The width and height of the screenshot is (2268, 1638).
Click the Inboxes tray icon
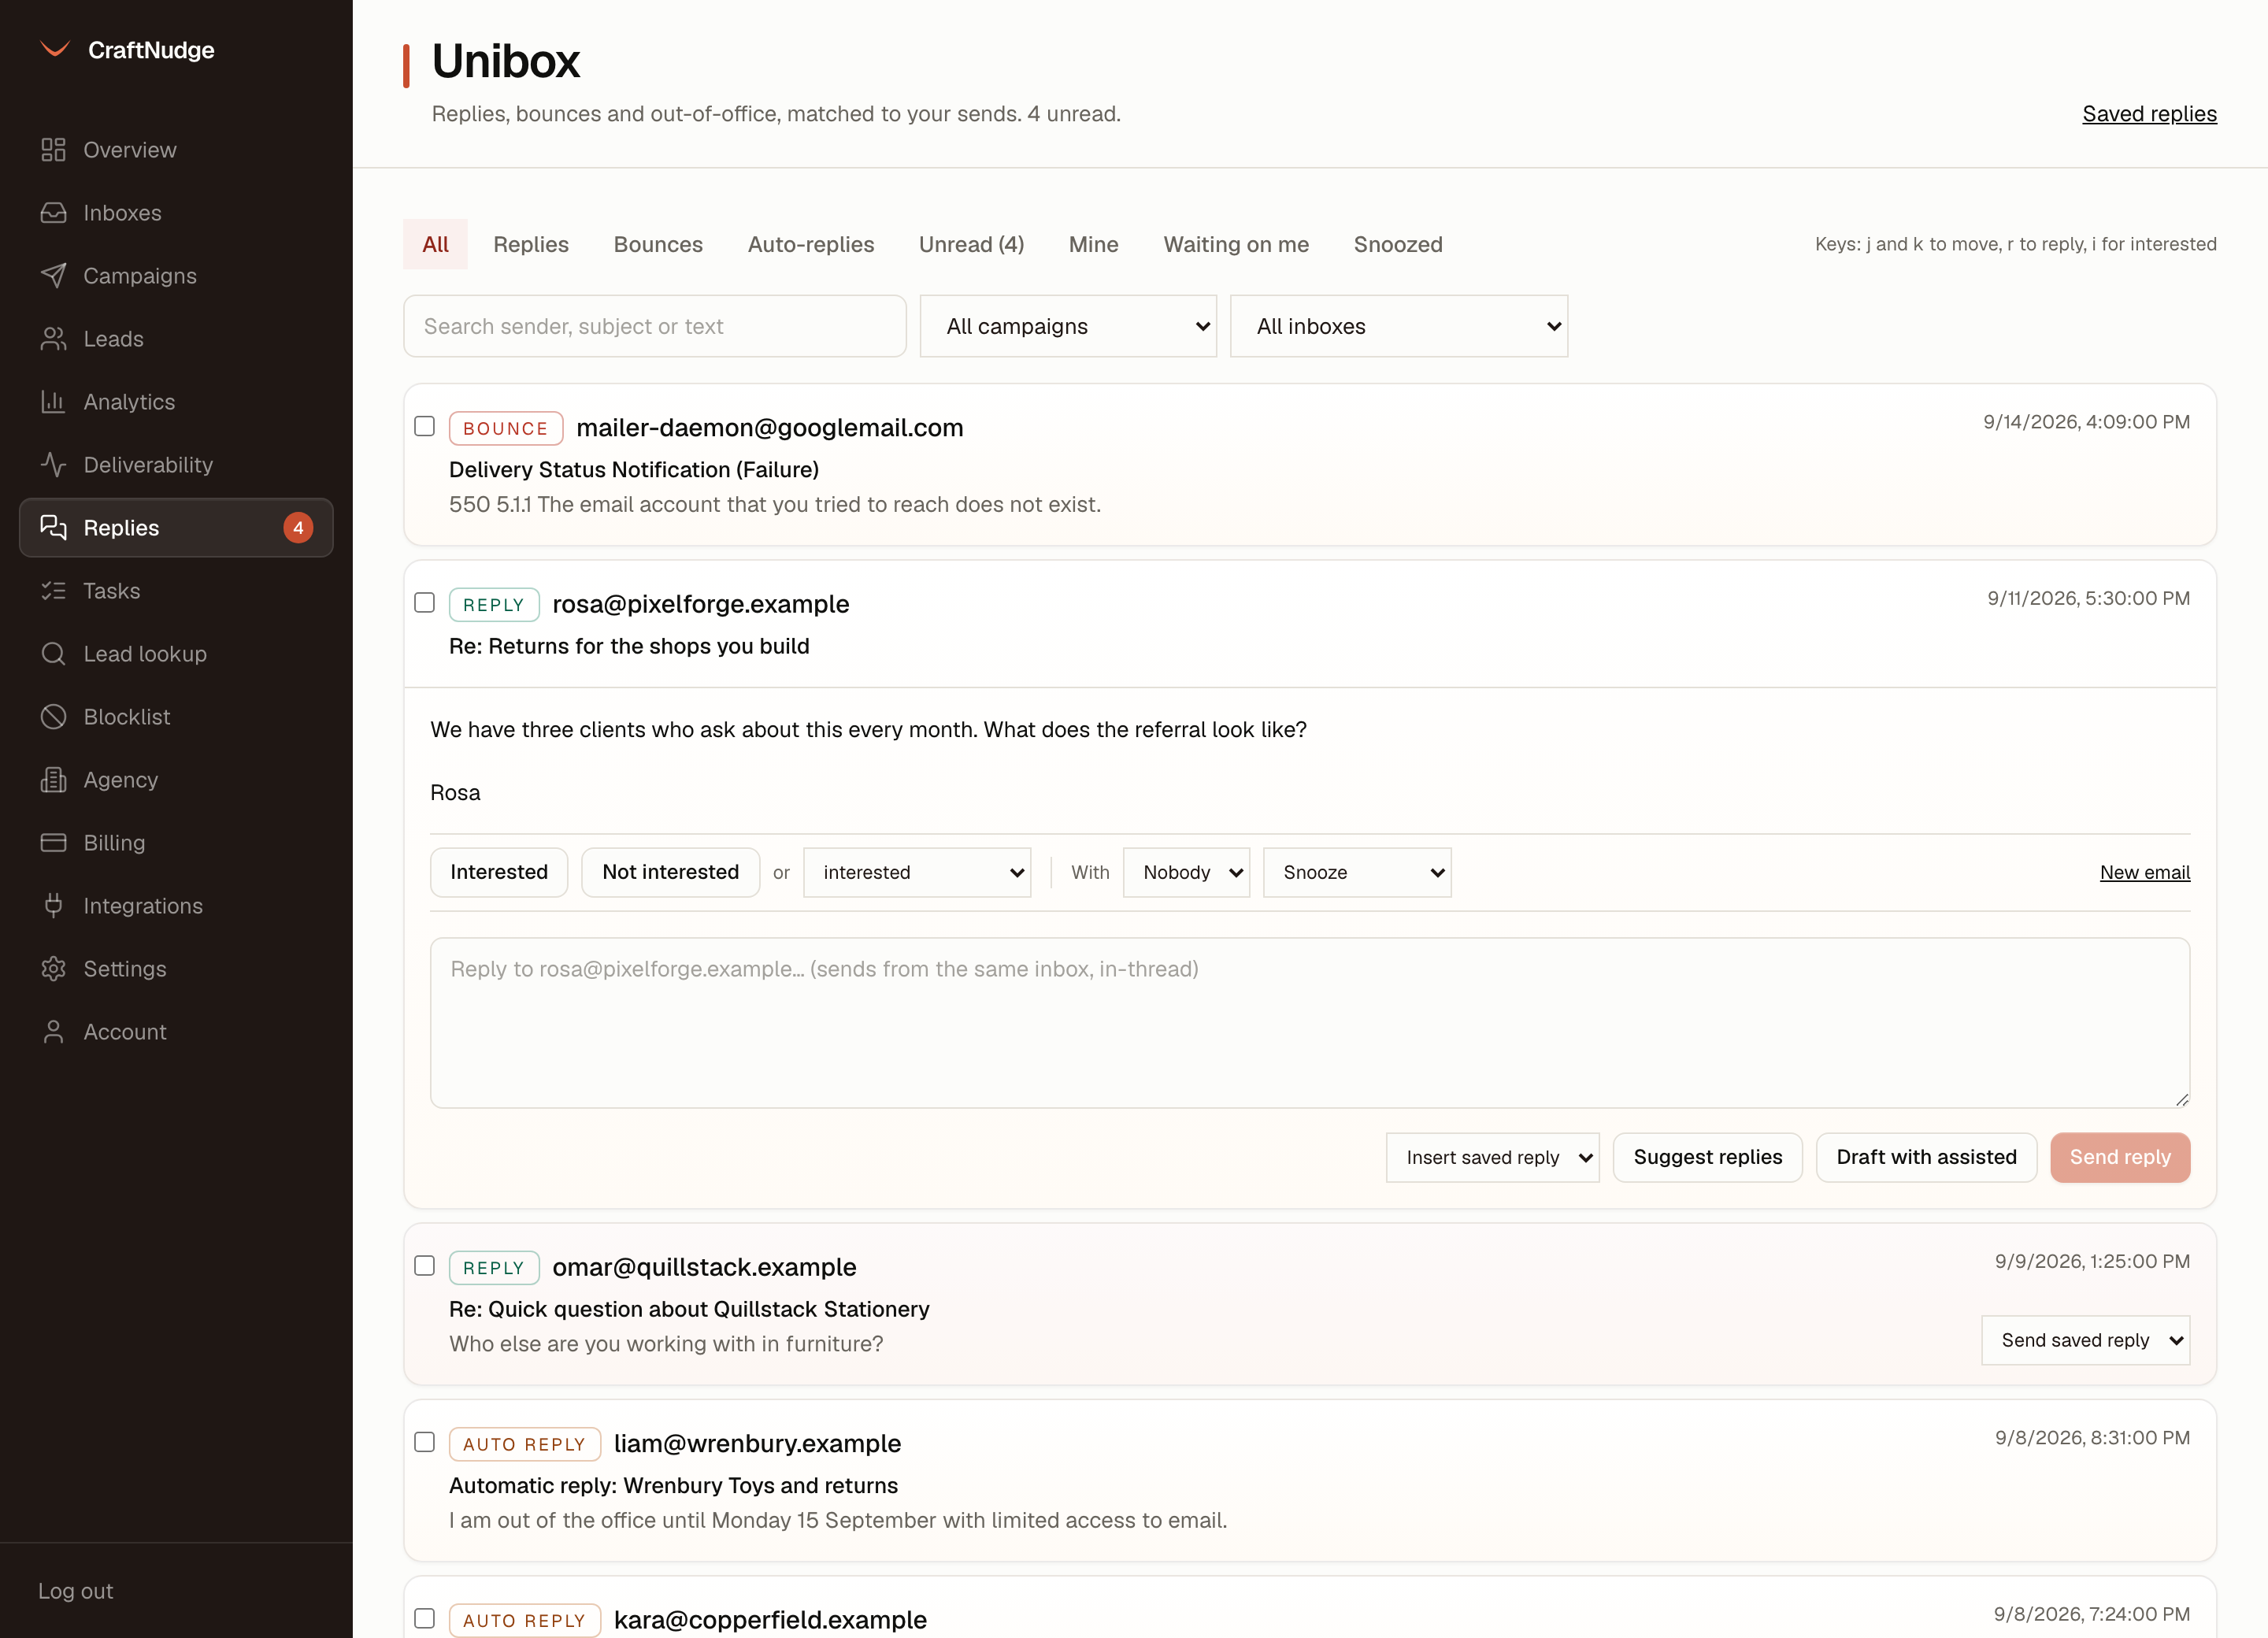(53, 213)
